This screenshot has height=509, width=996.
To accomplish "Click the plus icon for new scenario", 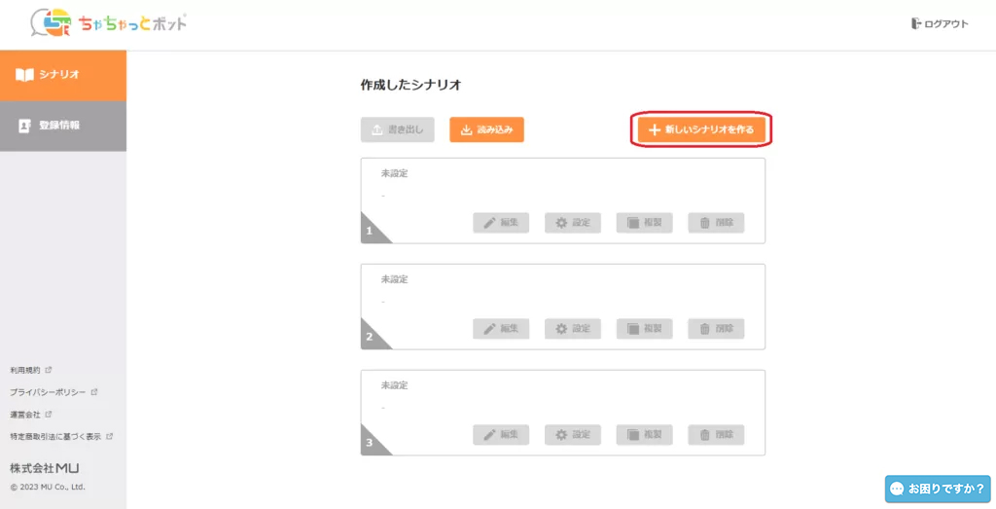I will pos(655,129).
